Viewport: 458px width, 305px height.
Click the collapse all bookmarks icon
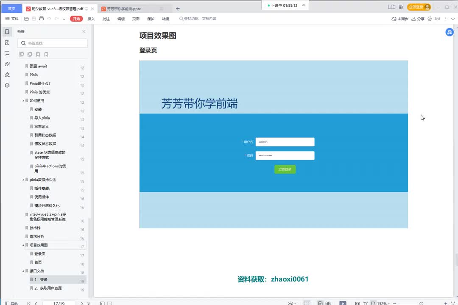[30, 54]
